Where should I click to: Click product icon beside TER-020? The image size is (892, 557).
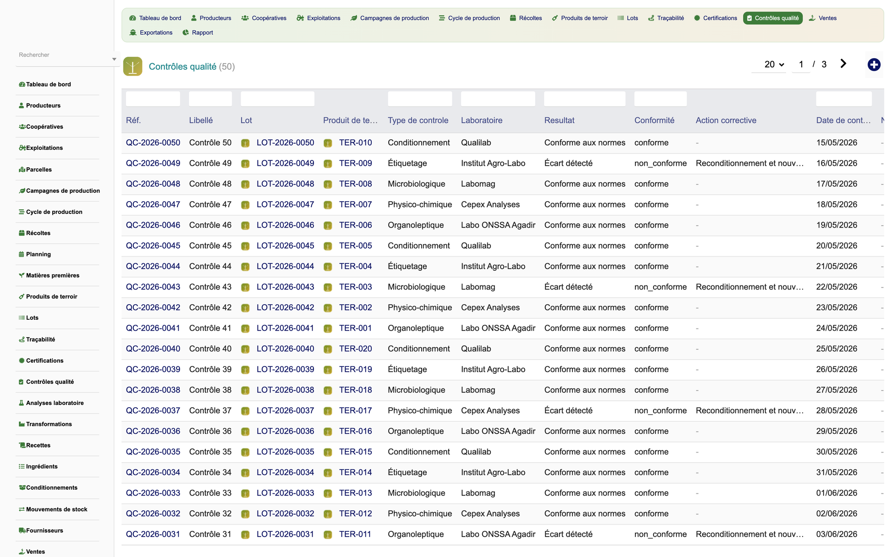(x=328, y=349)
